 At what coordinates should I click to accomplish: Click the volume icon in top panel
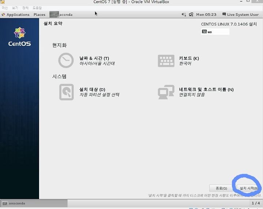(184, 15)
